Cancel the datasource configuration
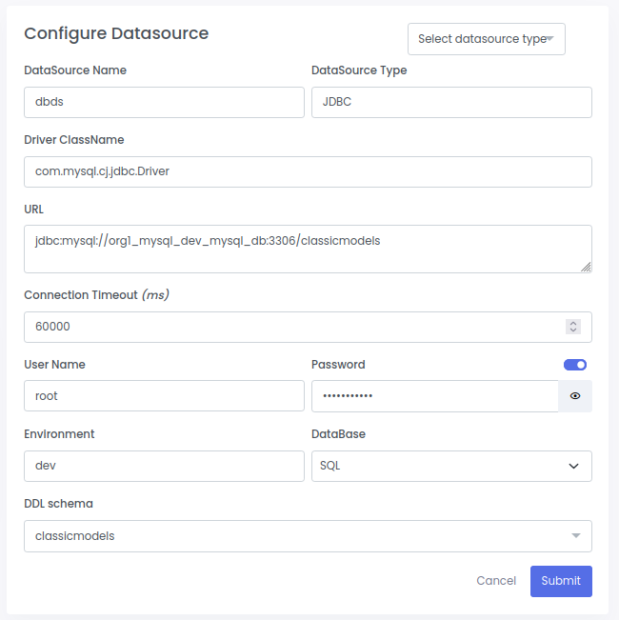Viewport: 619px width, 620px height. tap(496, 581)
